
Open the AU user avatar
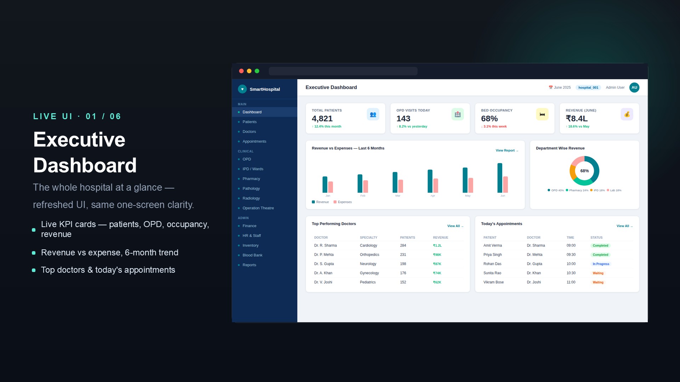[634, 87]
